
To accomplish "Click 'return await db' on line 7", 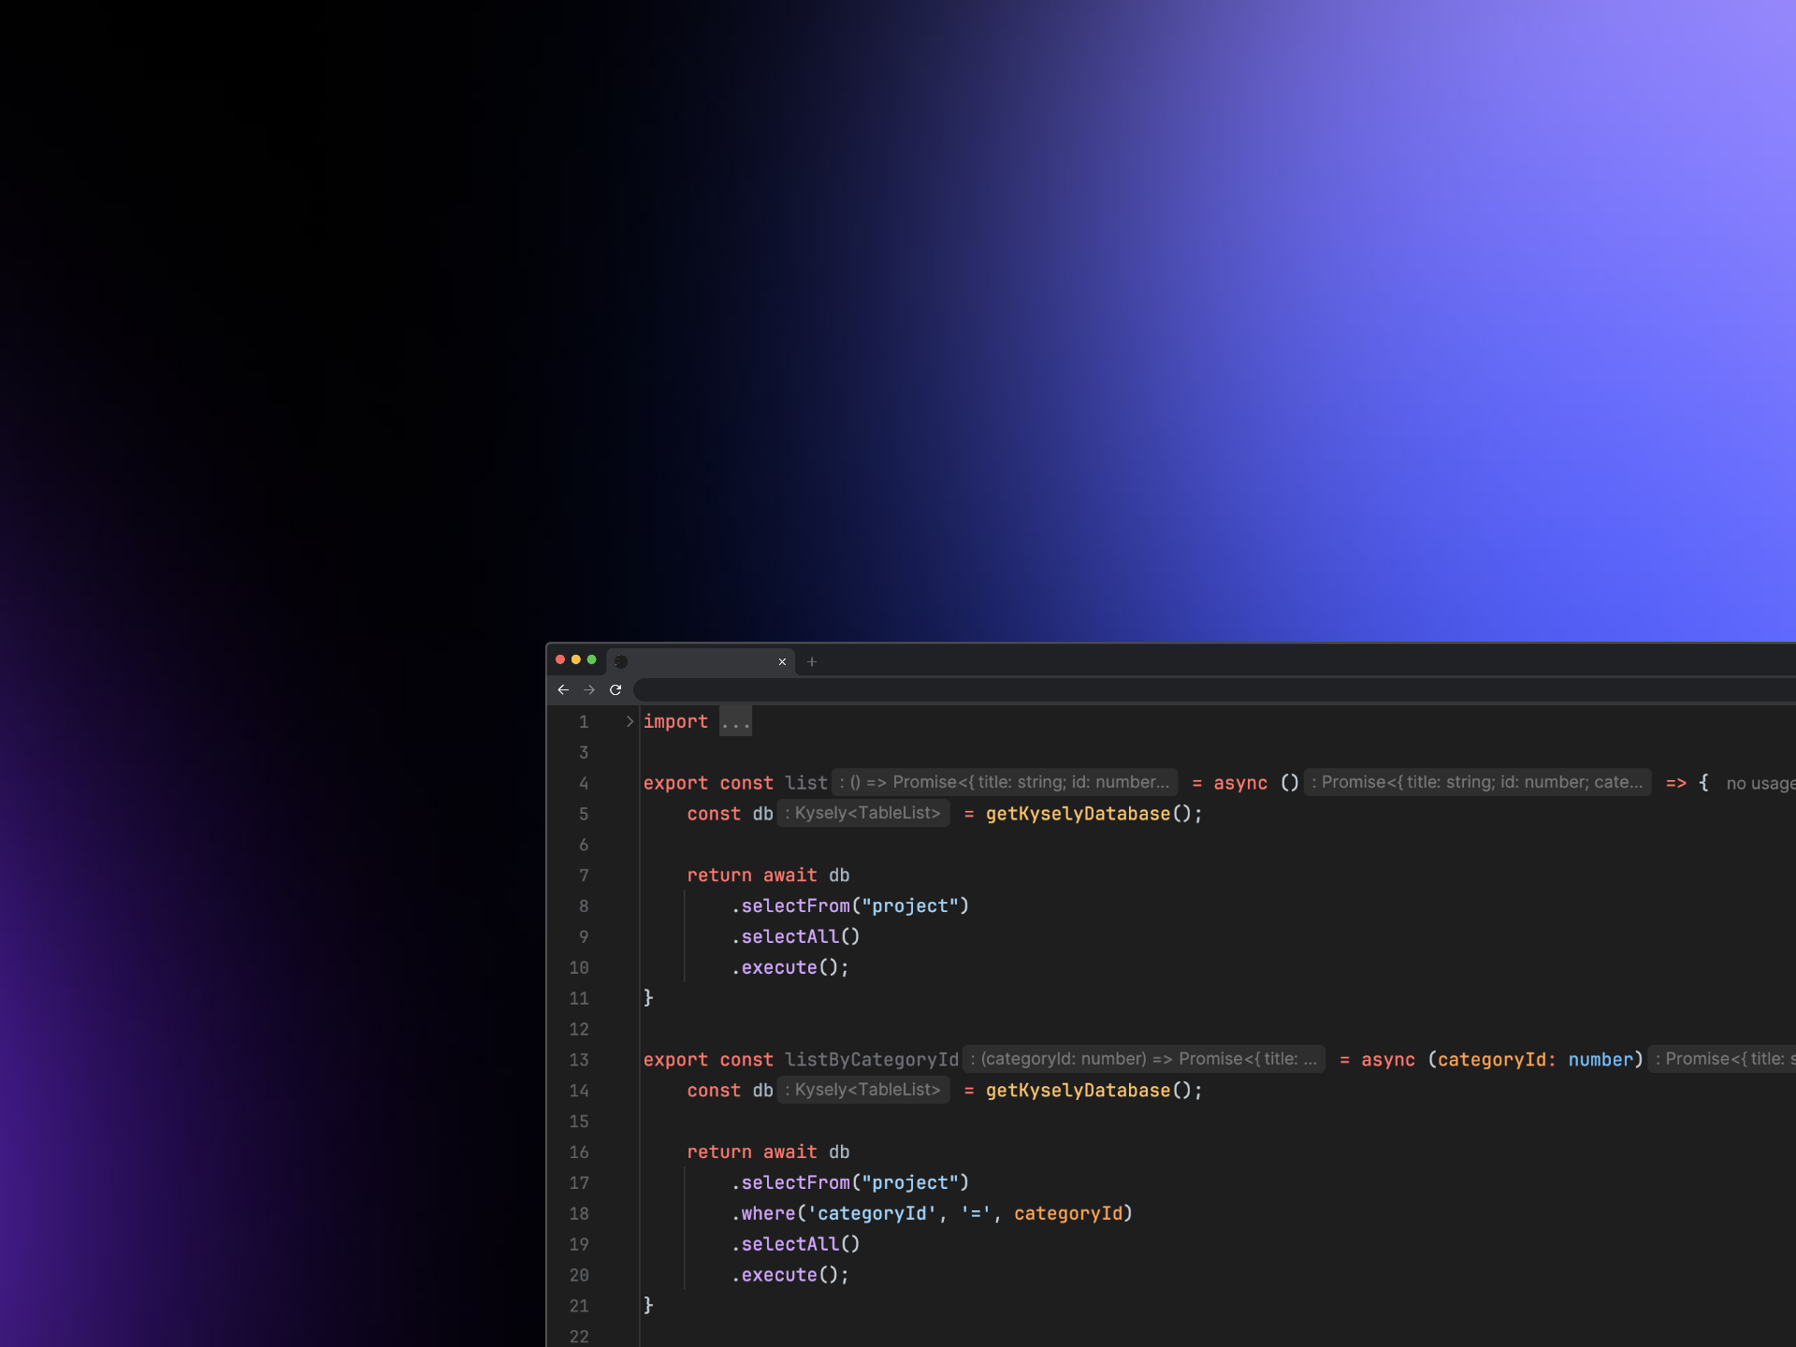I will [x=768, y=876].
